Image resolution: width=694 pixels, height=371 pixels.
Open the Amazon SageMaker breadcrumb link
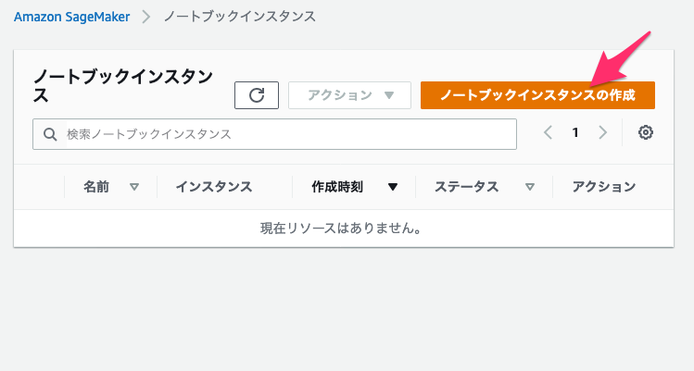[x=71, y=17]
